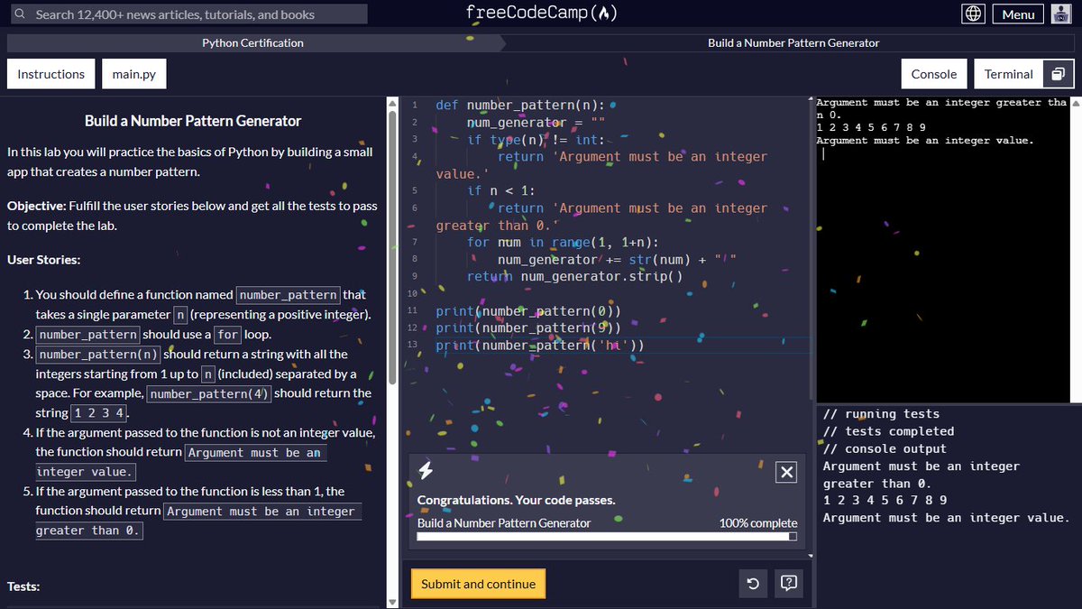This screenshot has height=609, width=1082.
Task: Click the user avatar icon
Action: (x=1061, y=14)
